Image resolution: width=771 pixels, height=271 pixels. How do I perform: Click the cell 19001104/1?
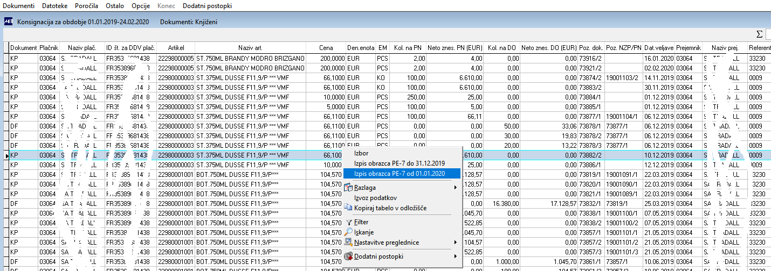point(624,116)
